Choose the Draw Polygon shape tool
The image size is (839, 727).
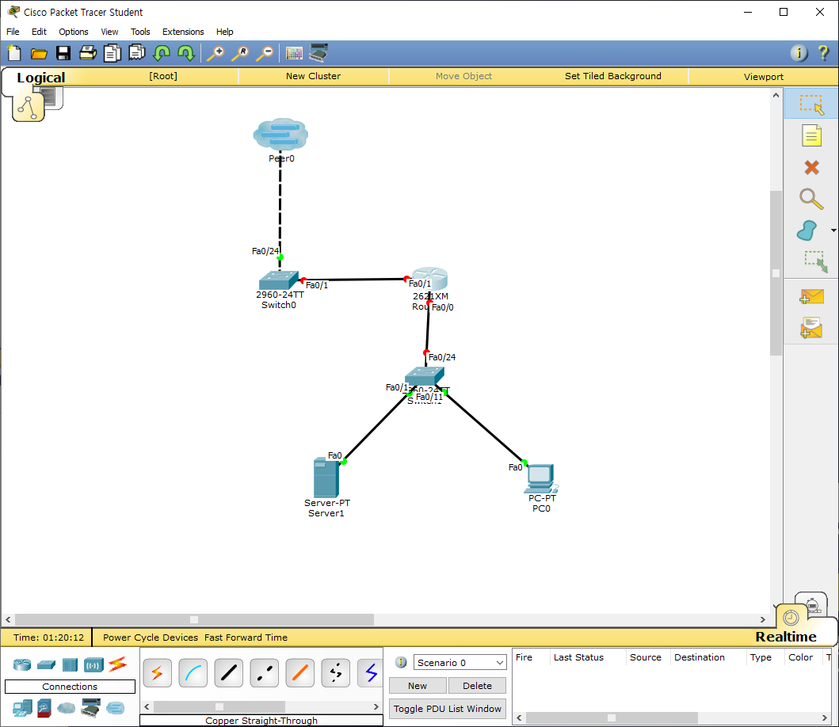807,230
